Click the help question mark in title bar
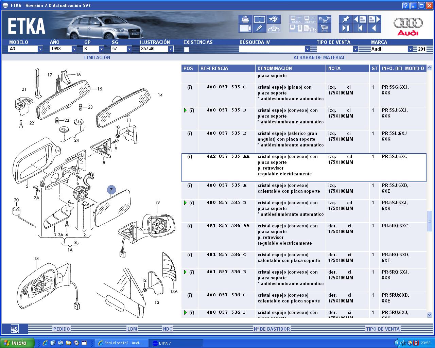The height and width of the screenshot is (348, 435). [406, 5]
